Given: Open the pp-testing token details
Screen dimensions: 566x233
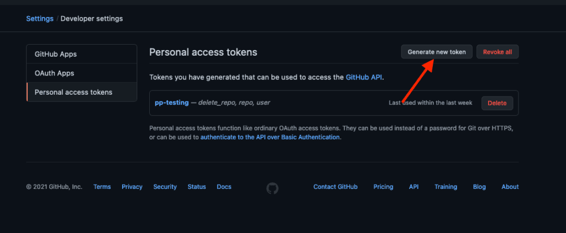Looking at the screenshot, I should coord(172,102).
